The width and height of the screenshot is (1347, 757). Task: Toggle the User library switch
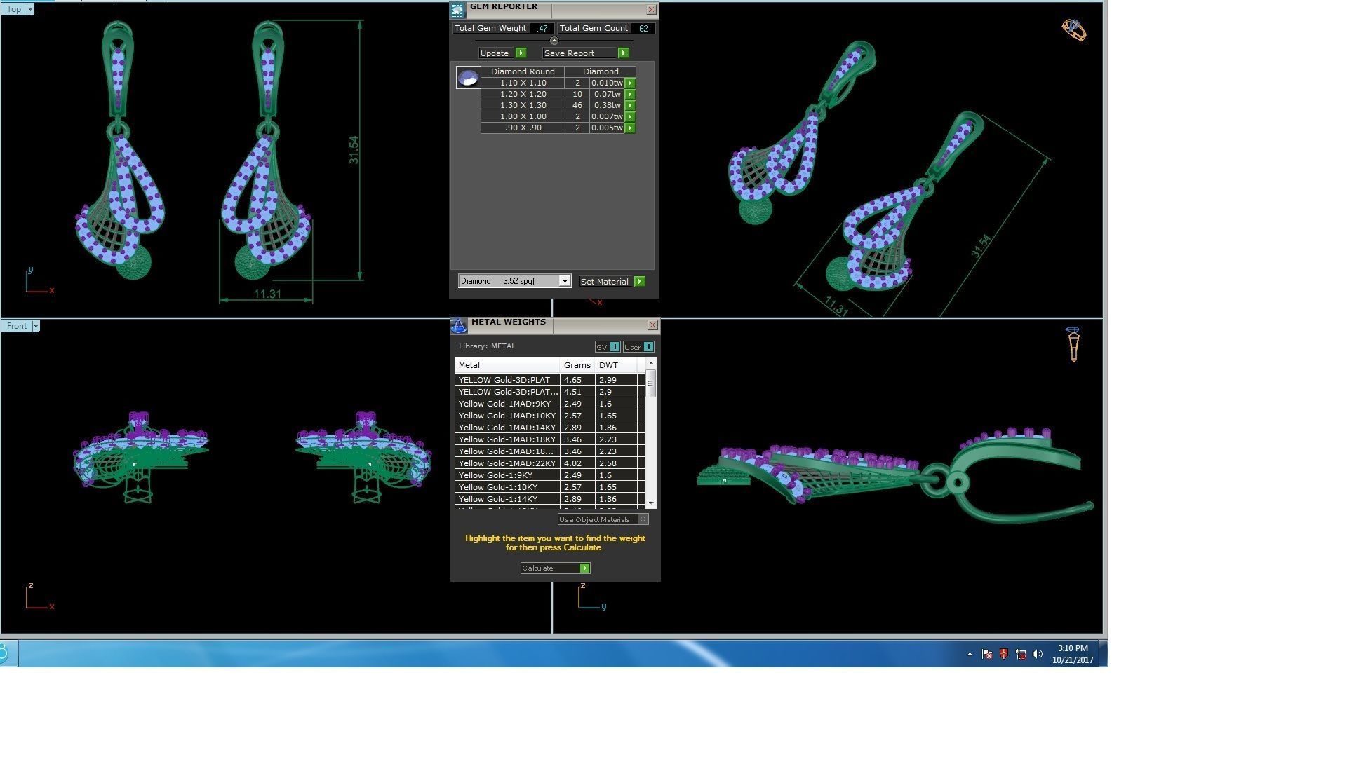click(648, 347)
